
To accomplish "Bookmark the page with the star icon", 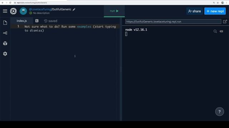I will coord(218,3).
